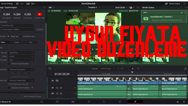Open the Media page icon in bottom bar
The height and width of the screenshot is (106, 188).
42,102
